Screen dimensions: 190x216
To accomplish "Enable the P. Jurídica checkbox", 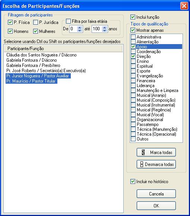I will click(35, 22).
